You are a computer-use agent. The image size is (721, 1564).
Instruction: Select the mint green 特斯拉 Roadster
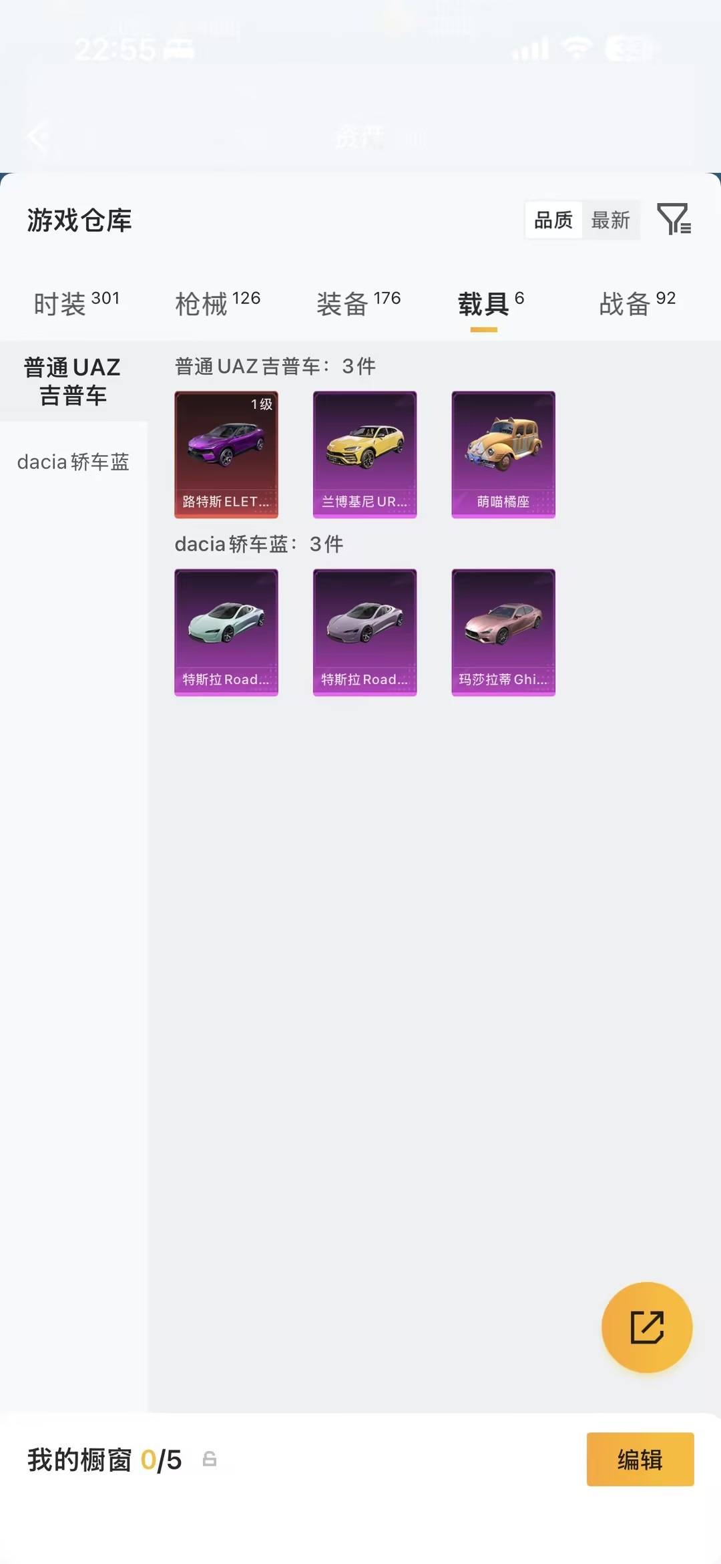(226, 632)
